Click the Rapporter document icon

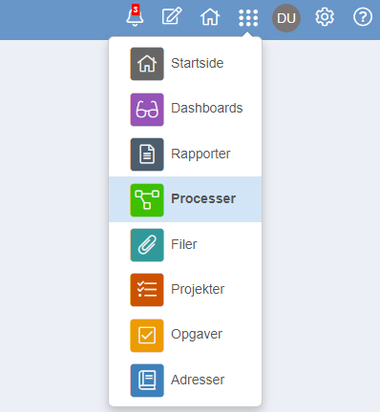point(147,154)
